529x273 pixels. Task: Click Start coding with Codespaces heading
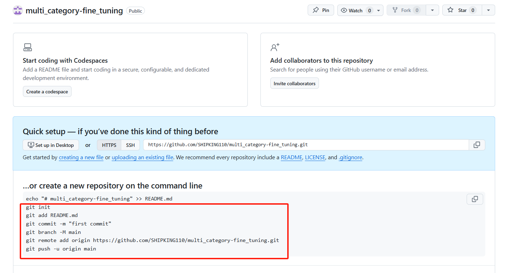point(65,61)
